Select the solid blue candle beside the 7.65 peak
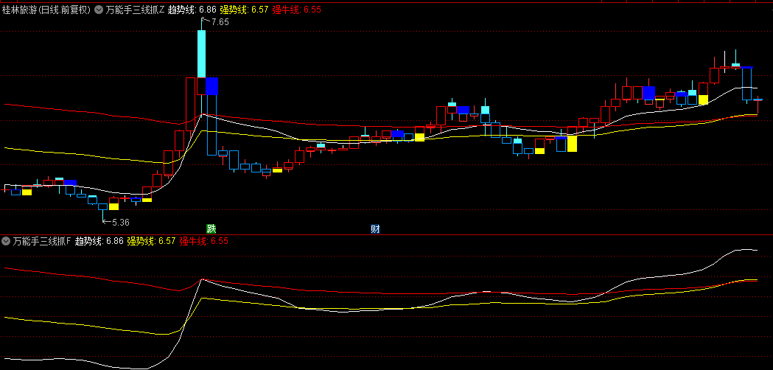 pos(212,85)
